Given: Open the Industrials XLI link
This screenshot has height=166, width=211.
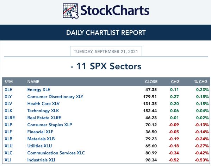Looking at the screenshot, I should click(x=41, y=160).
